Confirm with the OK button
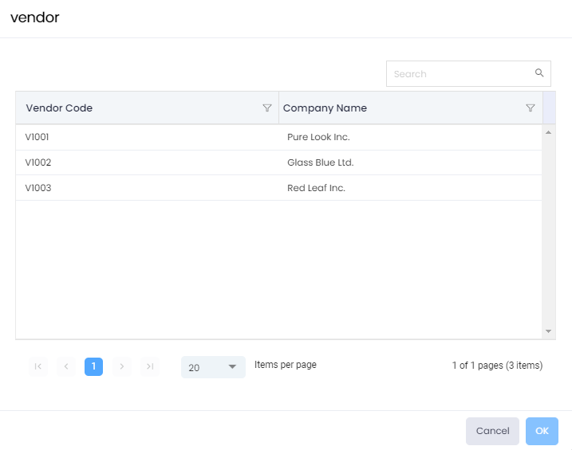 (542, 431)
